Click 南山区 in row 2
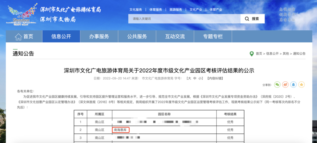Viewport: 317px width, 143px height. point(100,130)
